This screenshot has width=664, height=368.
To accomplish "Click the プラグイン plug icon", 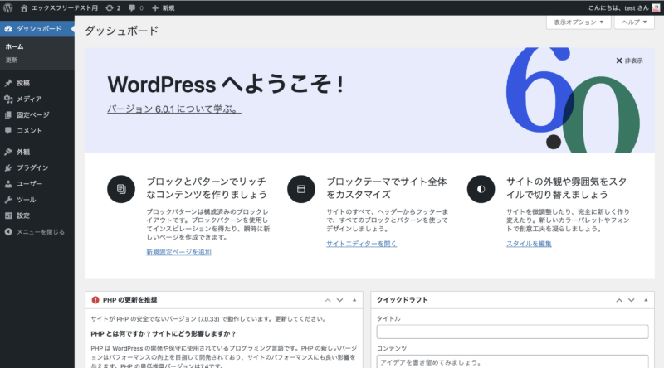I will click(8, 168).
